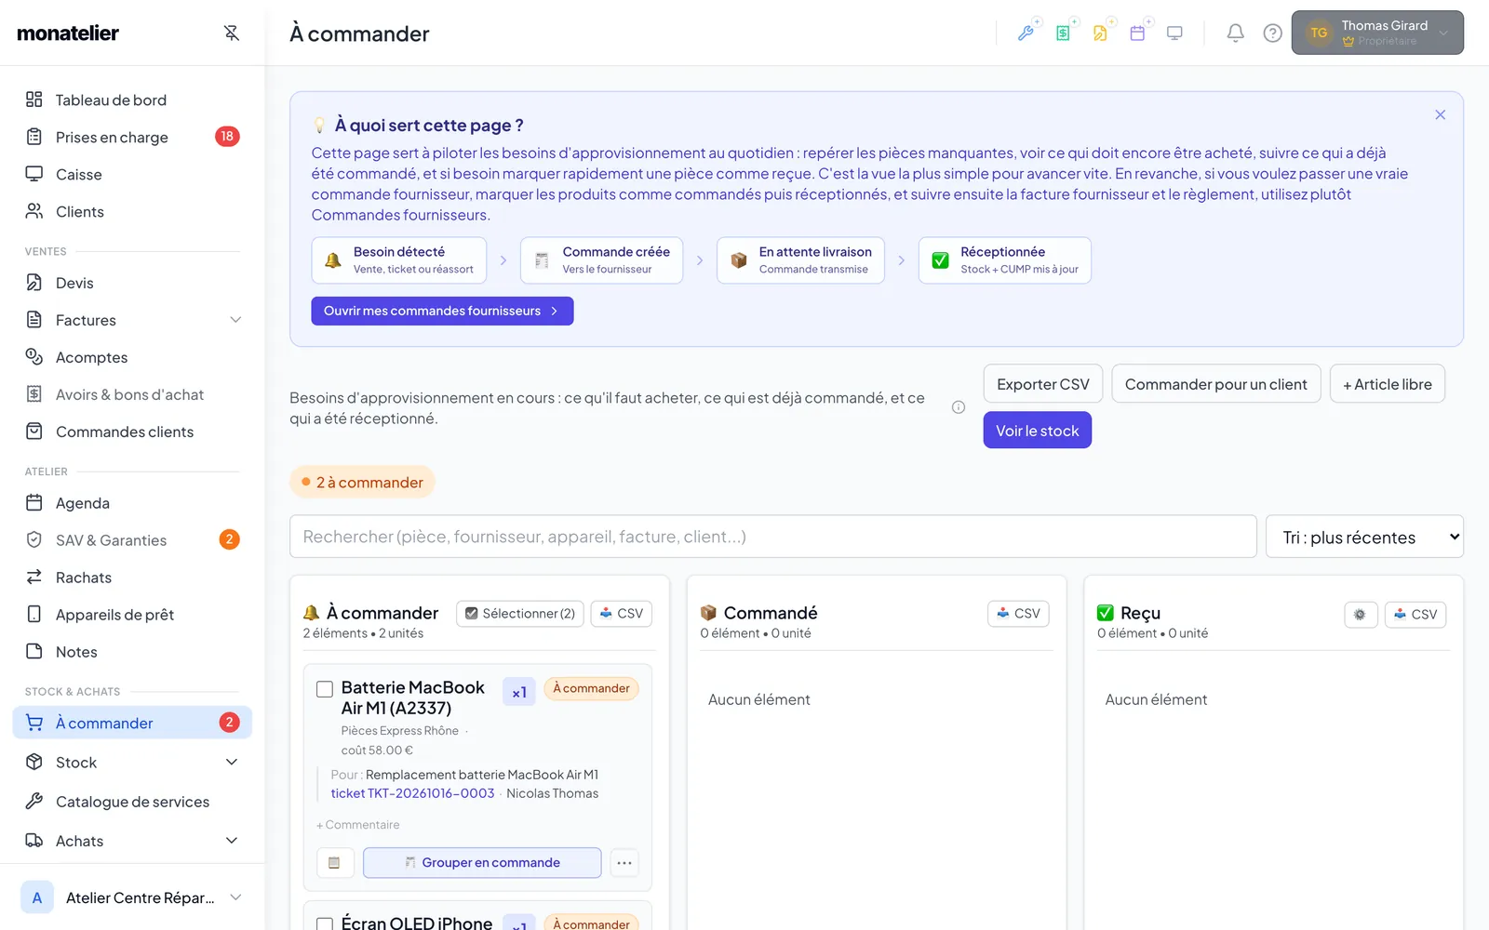The height and width of the screenshot is (930, 1489).
Task: Click the monitor icon in top bar
Action: 1174,33
